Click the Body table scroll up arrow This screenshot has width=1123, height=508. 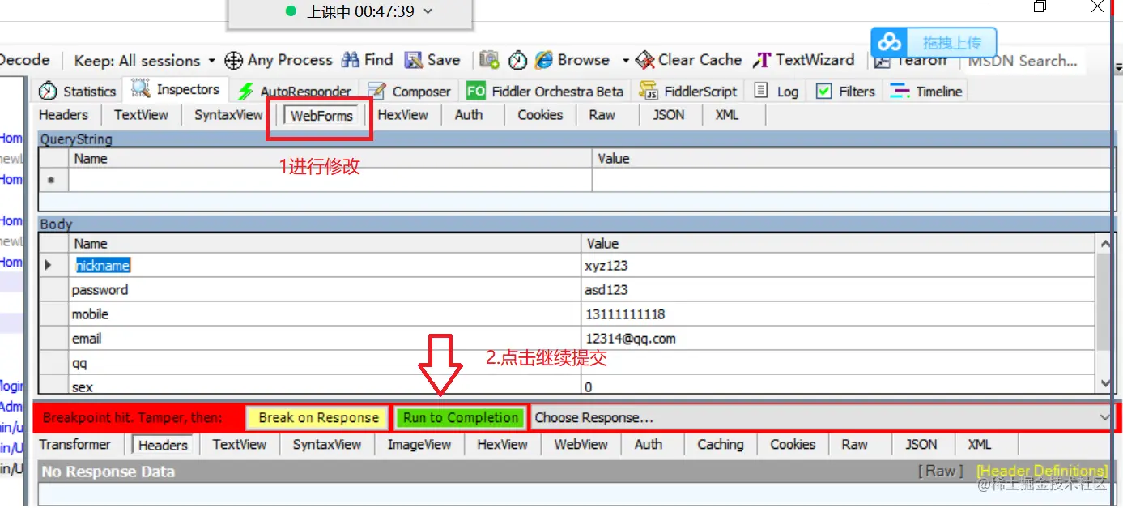[1105, 242]
